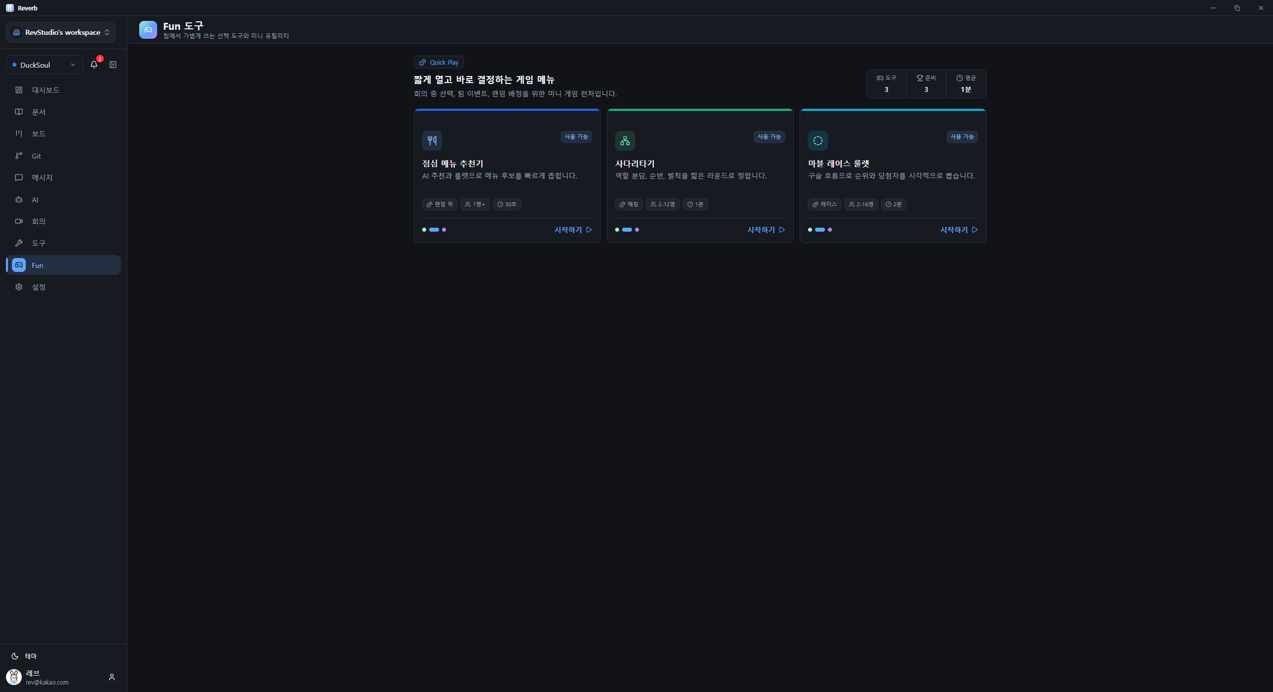Click the play arrow on 마블 레이스 룰렛 card

[x=975, y=230]
